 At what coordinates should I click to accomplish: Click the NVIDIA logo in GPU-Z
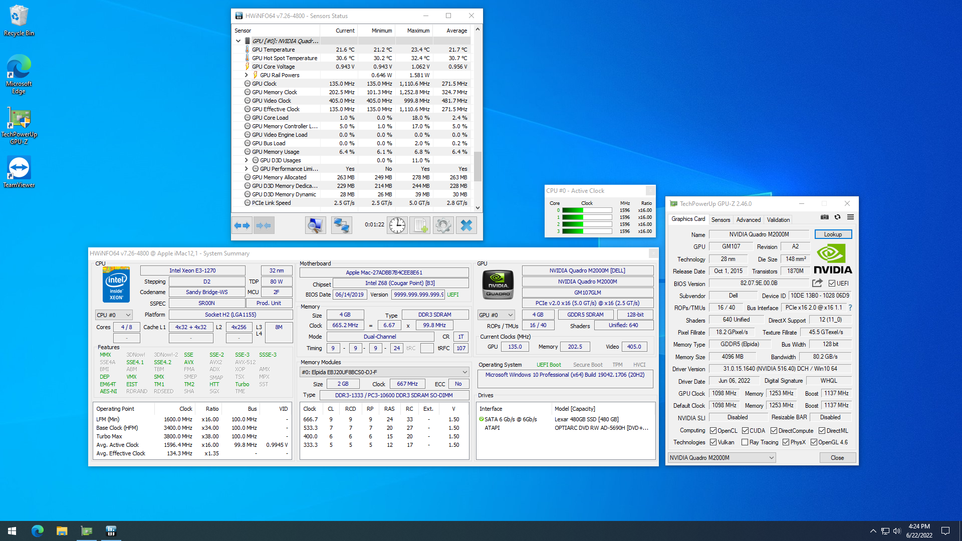(833, 258)
